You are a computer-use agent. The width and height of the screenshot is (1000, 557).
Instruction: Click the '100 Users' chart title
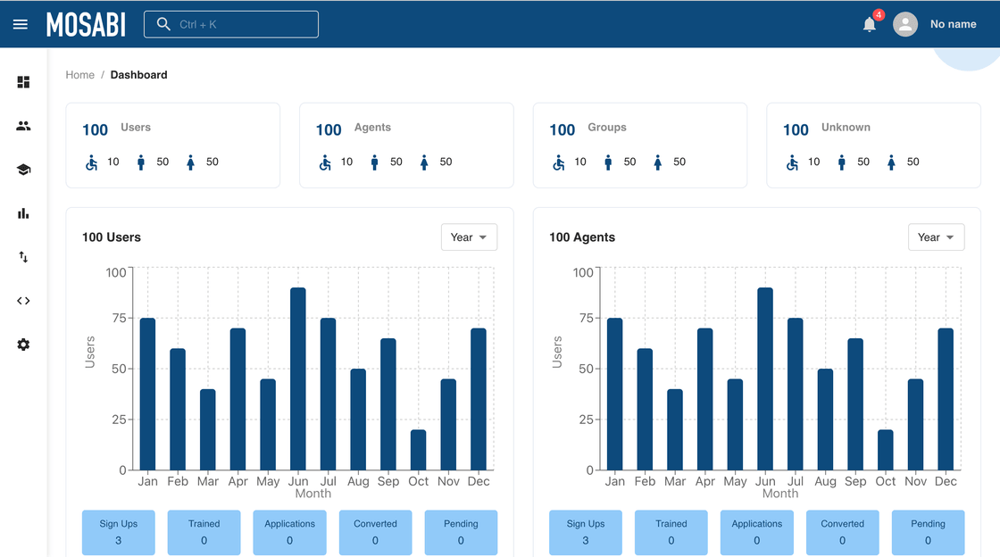(x=112, y=237)
